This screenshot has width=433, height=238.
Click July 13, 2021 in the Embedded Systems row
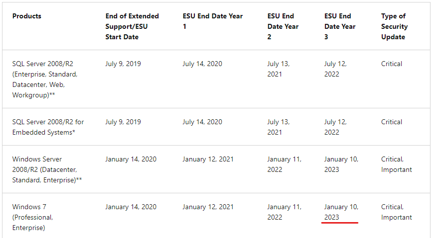pyautogui.click(x=279, y=127)
